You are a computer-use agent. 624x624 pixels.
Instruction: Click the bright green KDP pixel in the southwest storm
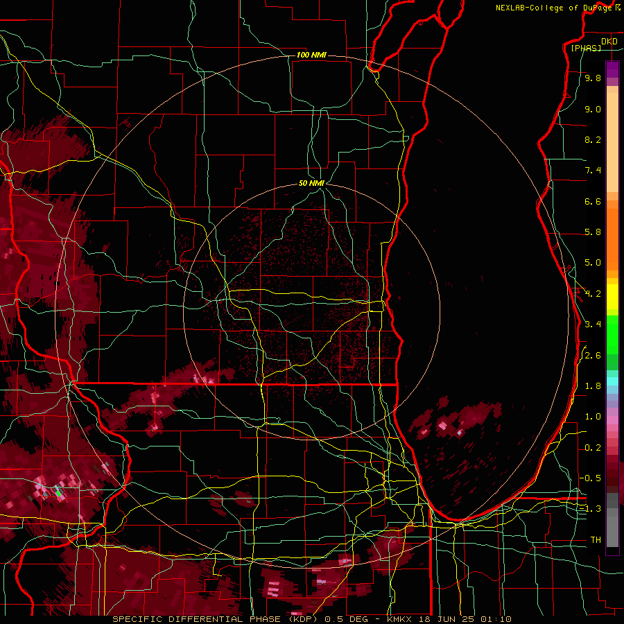pos(58,494)
